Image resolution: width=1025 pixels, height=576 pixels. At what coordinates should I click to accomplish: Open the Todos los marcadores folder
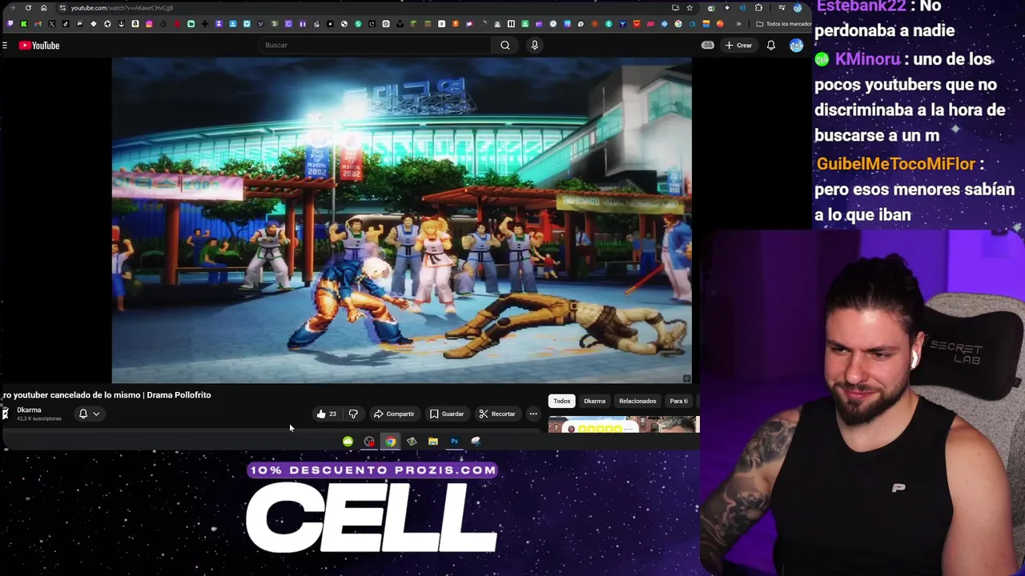784,24
